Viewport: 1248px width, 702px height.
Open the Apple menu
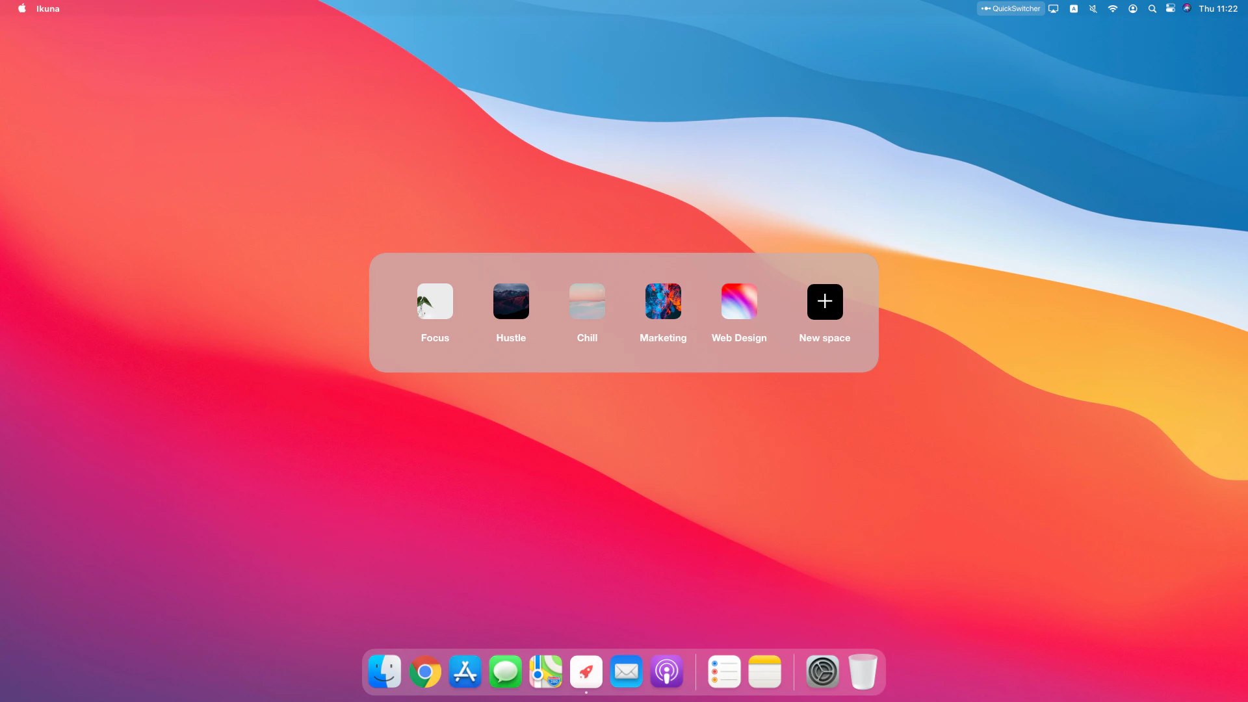(21, 8)
